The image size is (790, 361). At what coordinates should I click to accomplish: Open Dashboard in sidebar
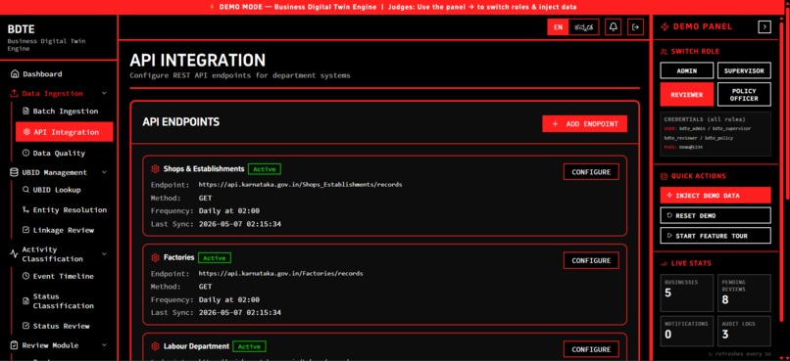(x=59, y=74)
